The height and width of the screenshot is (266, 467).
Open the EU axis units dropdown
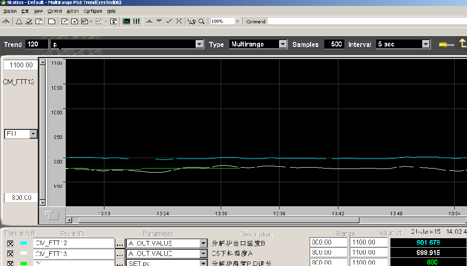(33, 134)
